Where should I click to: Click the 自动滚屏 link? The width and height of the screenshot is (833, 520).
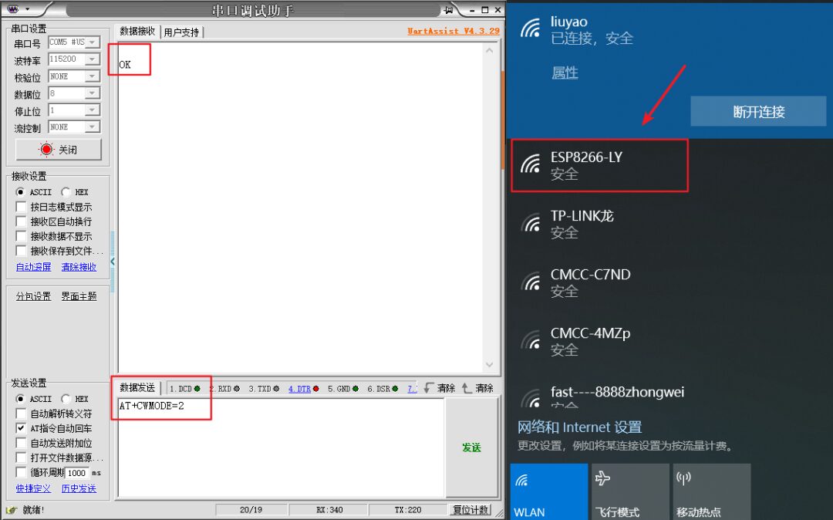click(x=33, y=267)
